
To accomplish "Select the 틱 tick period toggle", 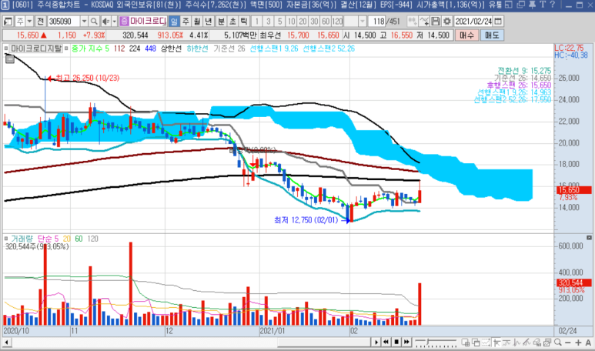I will click(243, 22).
